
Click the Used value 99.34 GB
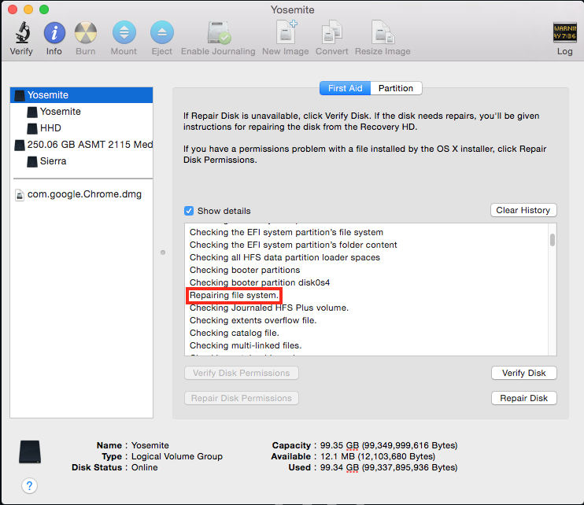point(389,467)
